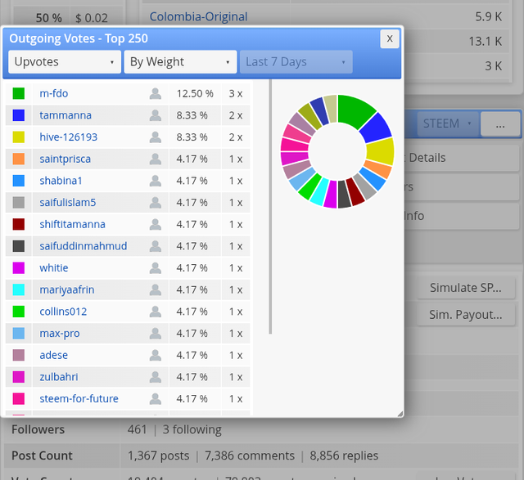Open profile icon for max-pro
Viewport: 524px width, 480px height.
pos(156,334)
